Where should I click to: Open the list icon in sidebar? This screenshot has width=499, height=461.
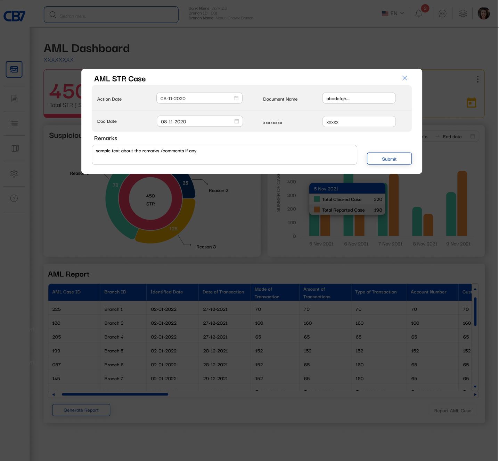[14, 123]
